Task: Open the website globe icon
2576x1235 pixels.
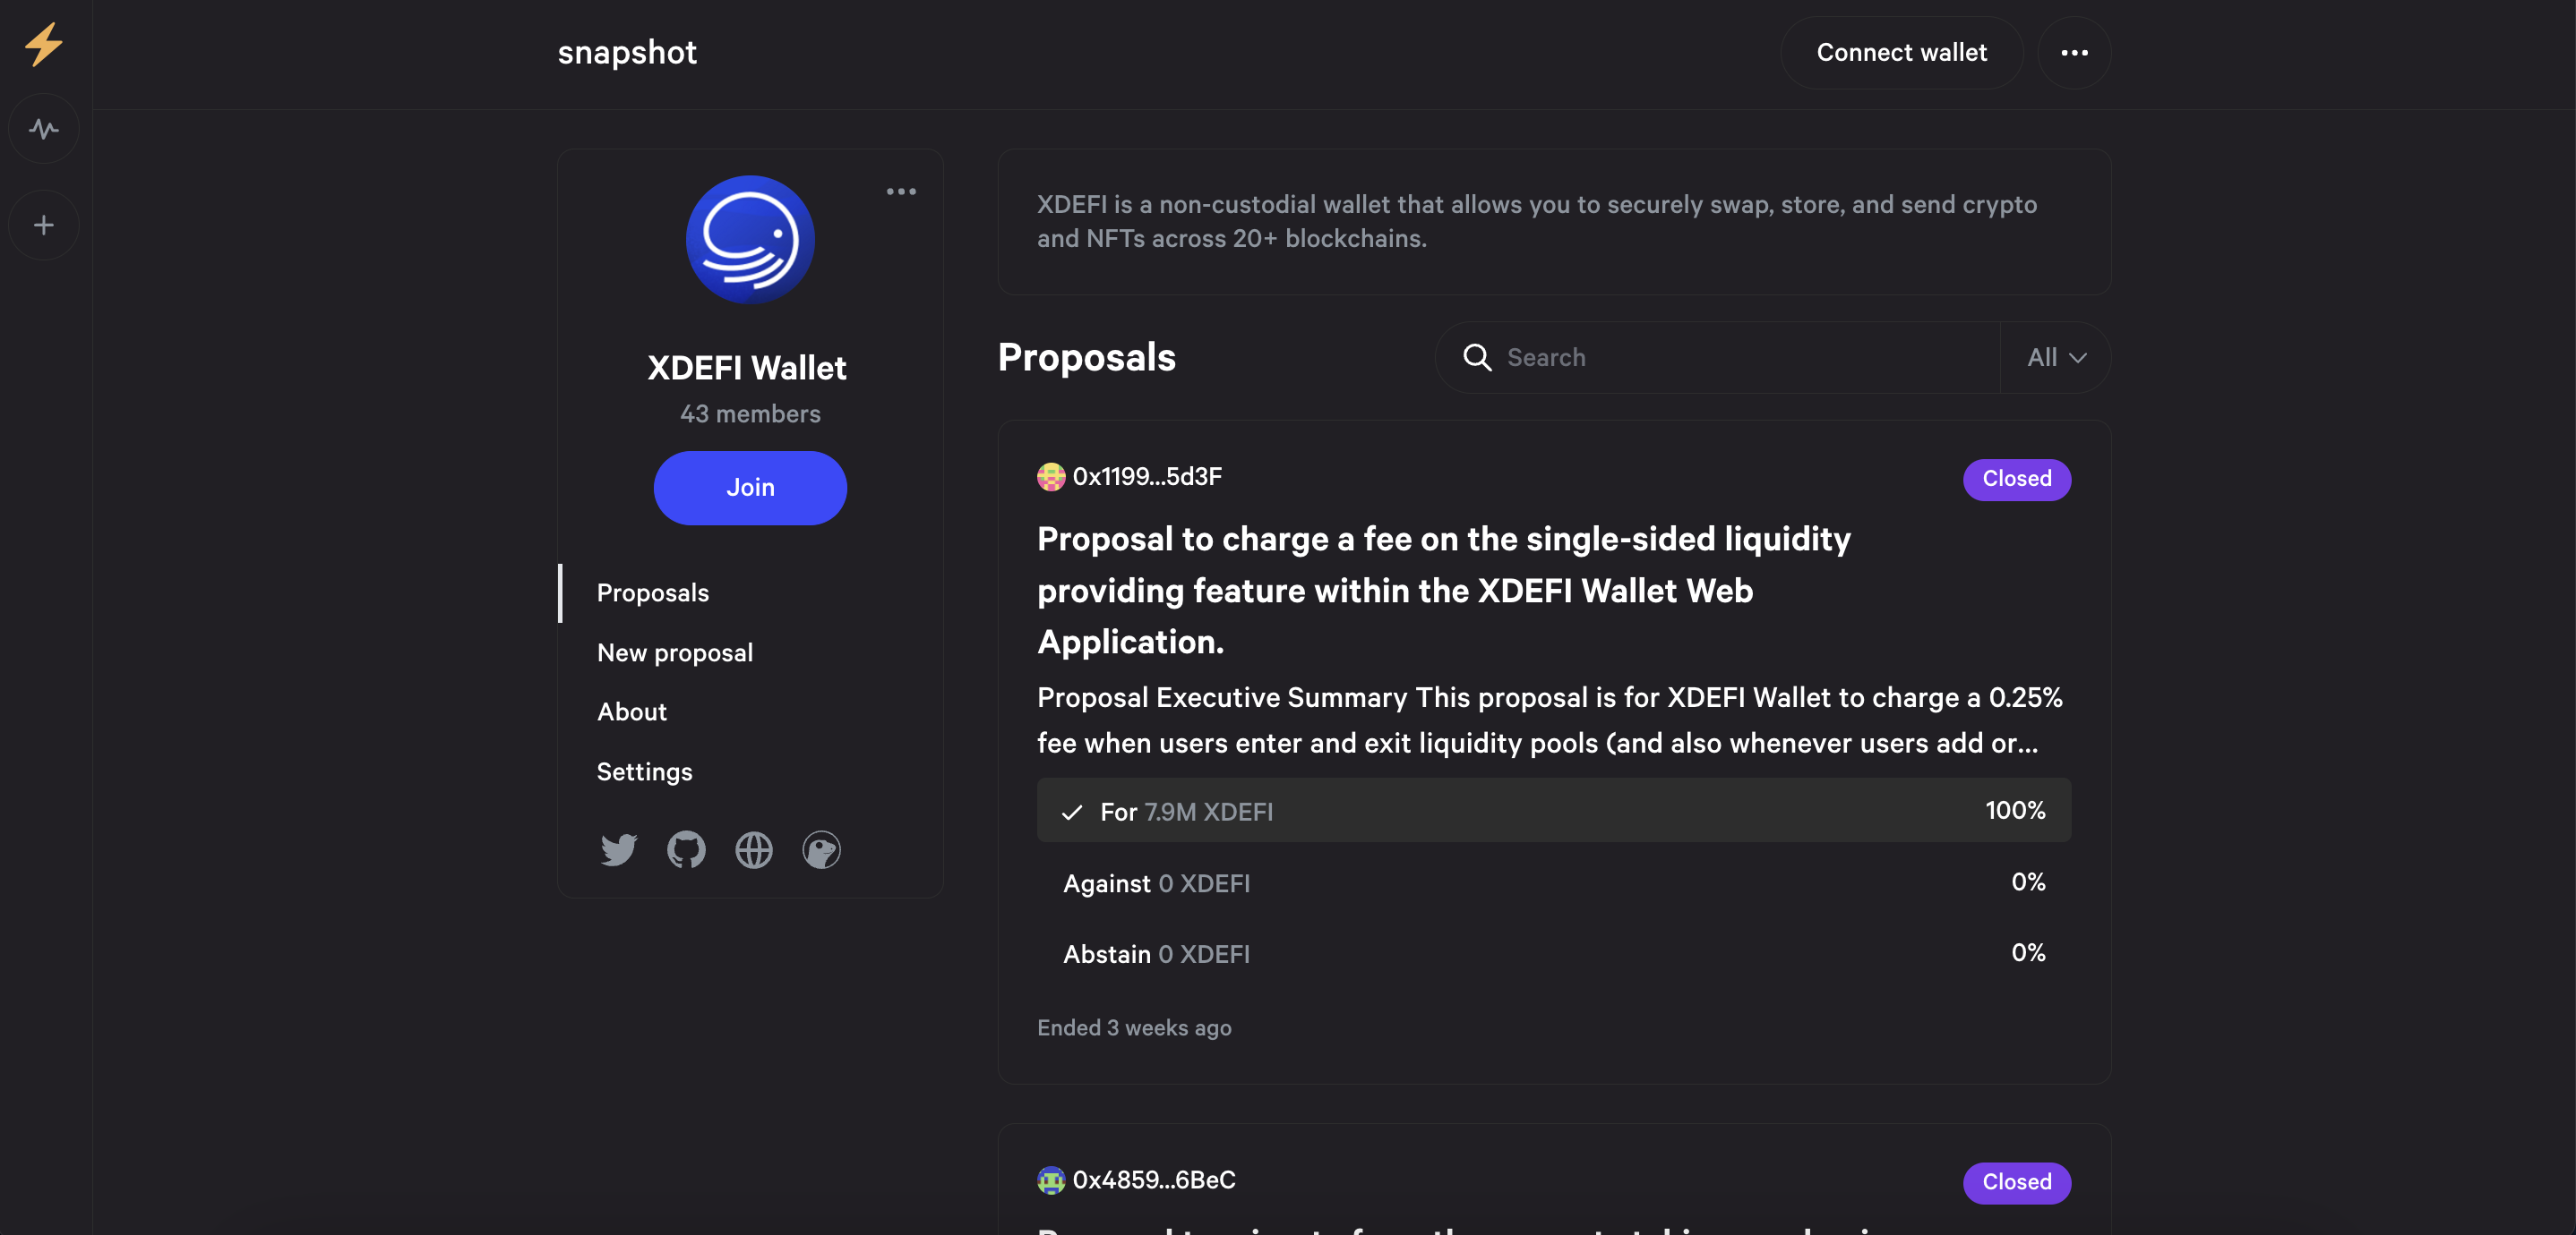Action: click(x=754, y=849)
